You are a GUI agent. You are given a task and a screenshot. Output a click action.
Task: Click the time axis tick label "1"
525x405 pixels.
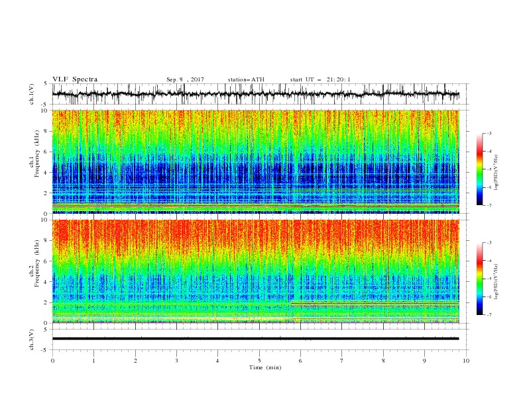tap(93, 361)
